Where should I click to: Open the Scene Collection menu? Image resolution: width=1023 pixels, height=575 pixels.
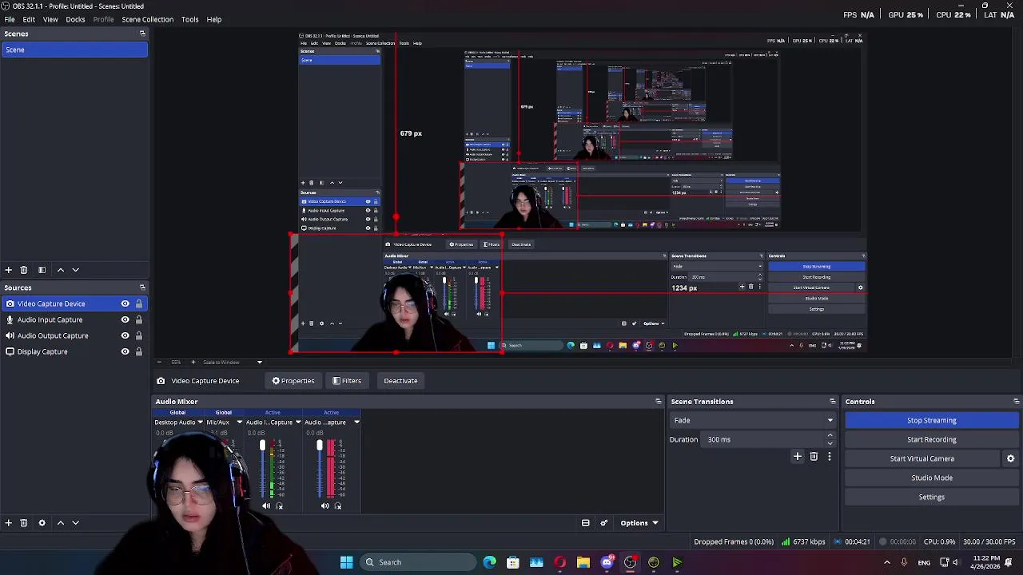[147, 19]
